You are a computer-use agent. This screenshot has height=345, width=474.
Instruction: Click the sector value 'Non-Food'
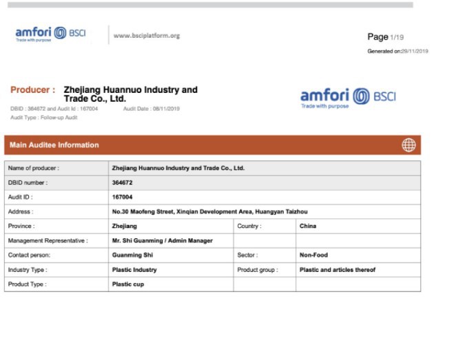313,255
